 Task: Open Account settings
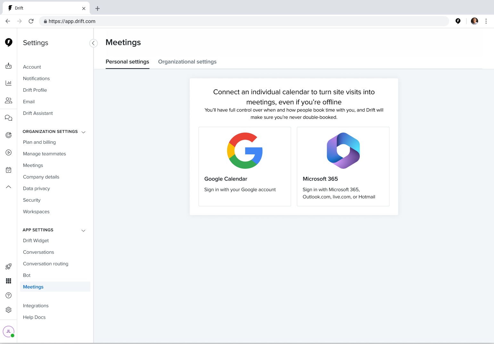(x=32, y=67)
